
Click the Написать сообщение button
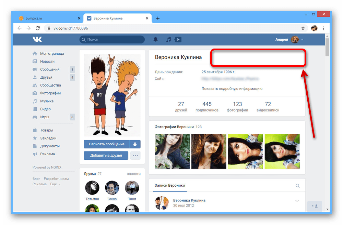[x=106, y=144]
